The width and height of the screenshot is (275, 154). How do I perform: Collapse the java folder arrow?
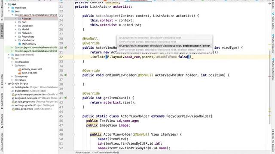[x=9, y=11]
